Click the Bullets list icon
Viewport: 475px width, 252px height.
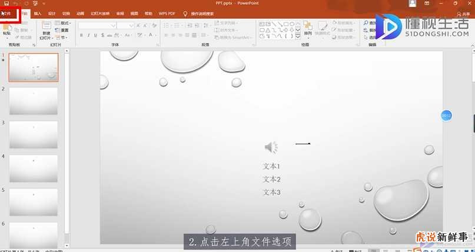tap(167, 26)
